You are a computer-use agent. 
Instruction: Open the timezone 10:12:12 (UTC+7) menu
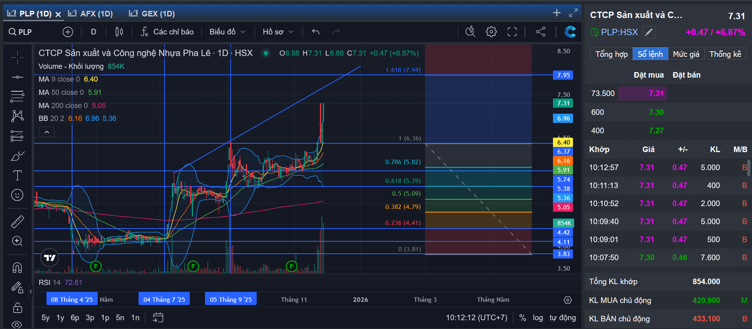tap(477, 318)
